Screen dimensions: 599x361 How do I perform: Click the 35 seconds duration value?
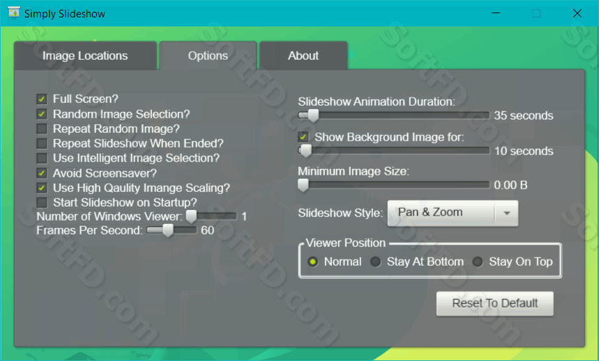point(524,115)
